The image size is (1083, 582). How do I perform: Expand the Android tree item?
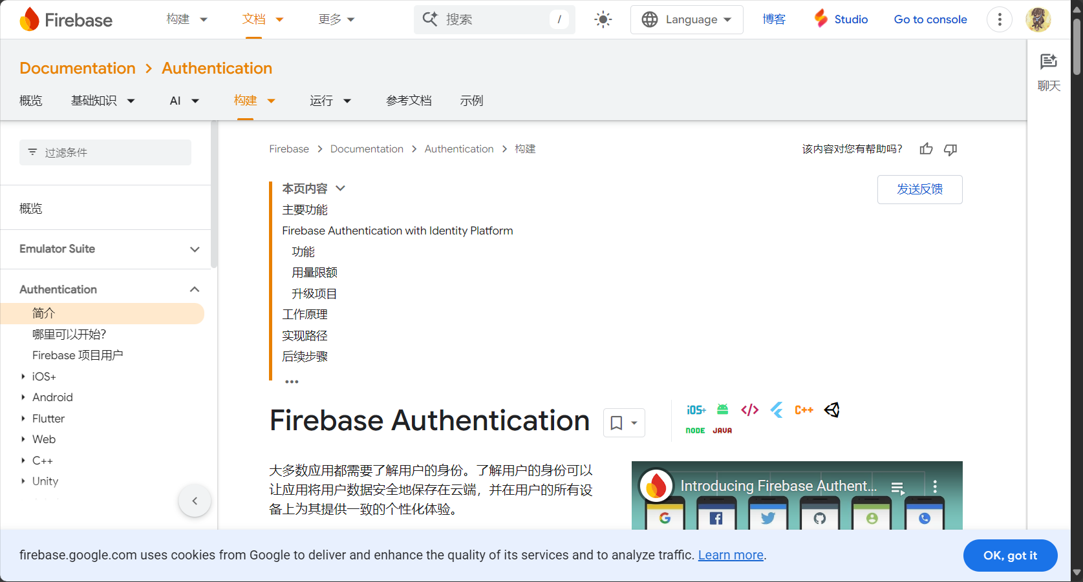point(23,397)
